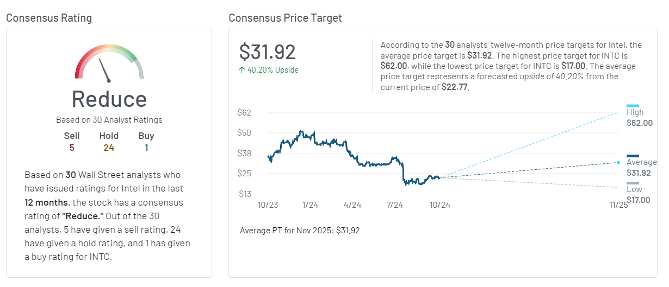Select the Buy rating count of 1

coord(146,148)
